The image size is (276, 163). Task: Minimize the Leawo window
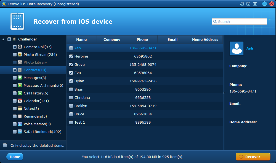[264, 4]
